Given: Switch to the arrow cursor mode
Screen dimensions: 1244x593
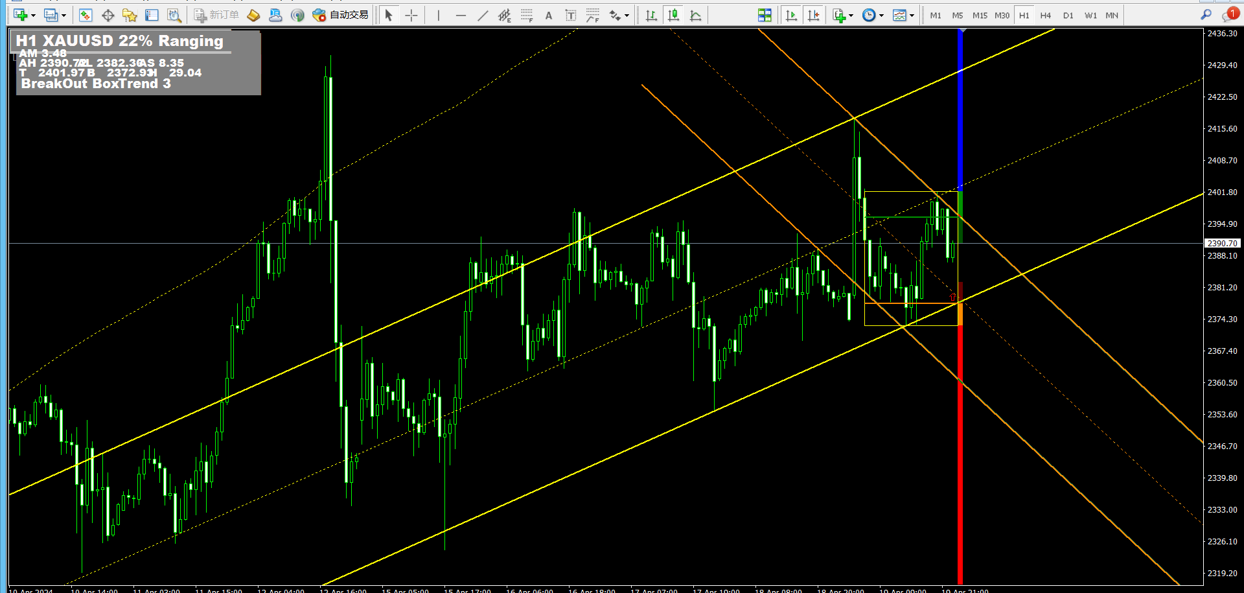Looking at the screenshot, I should [389, 15].
